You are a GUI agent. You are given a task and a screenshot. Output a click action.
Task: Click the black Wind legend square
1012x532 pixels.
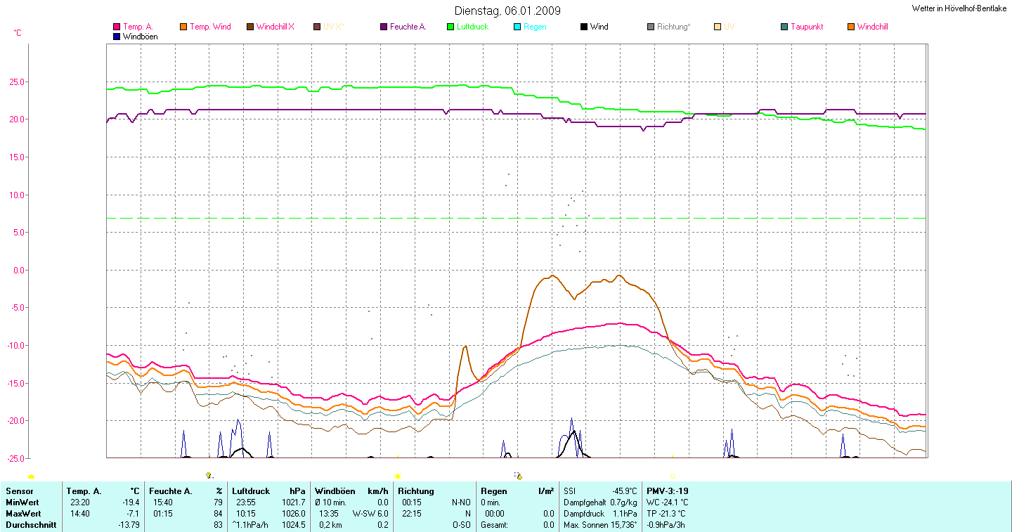tap(584, 27)
